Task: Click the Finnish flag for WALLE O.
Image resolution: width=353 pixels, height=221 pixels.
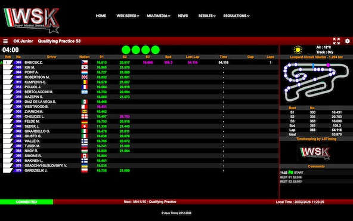Action: click(x=85, y=141)
